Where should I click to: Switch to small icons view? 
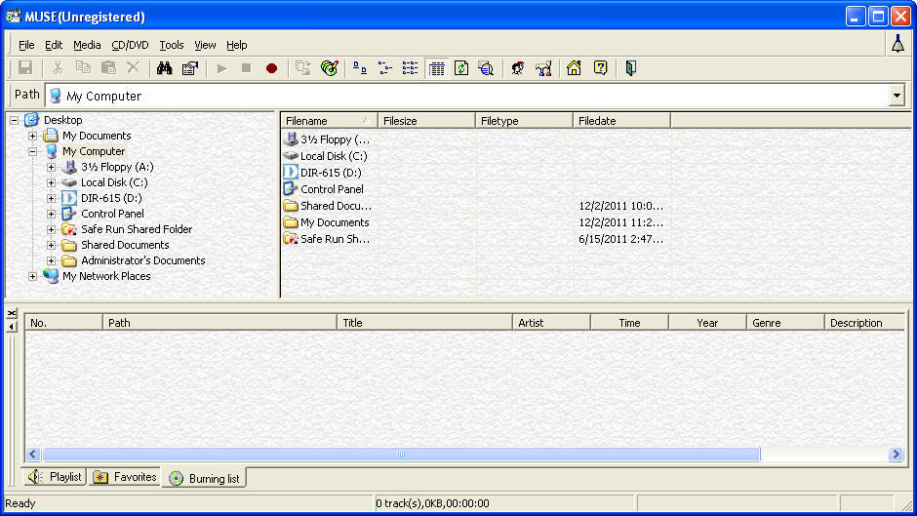[x=384, y=68]
